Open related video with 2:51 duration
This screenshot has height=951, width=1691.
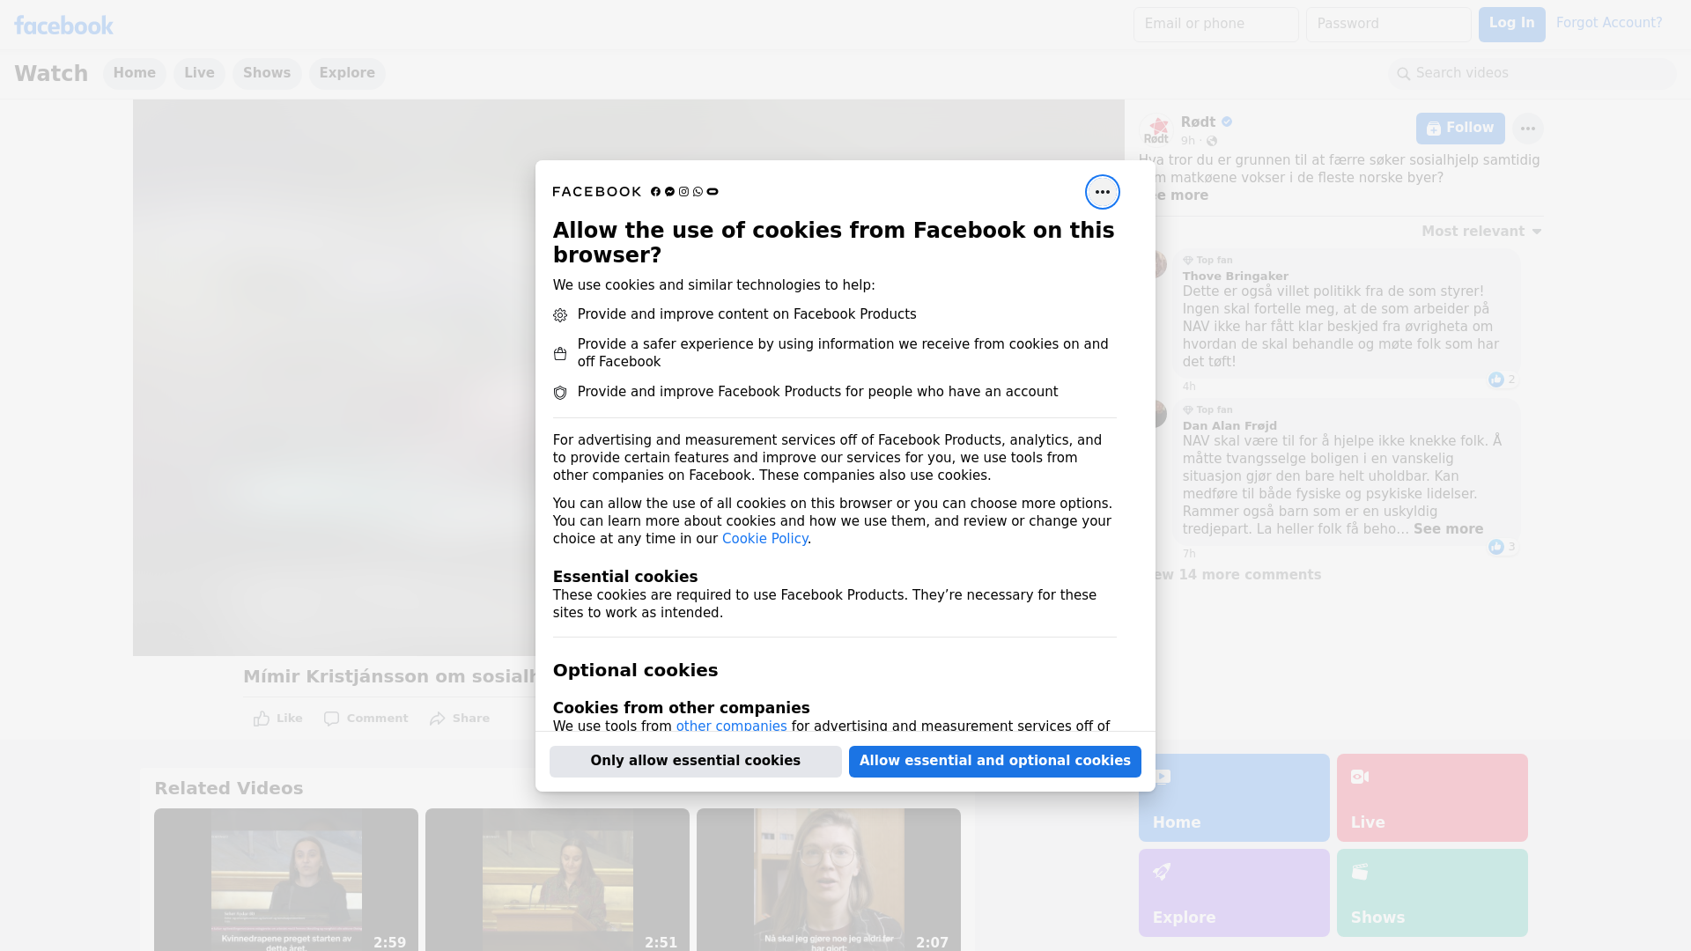coord(558,880)
